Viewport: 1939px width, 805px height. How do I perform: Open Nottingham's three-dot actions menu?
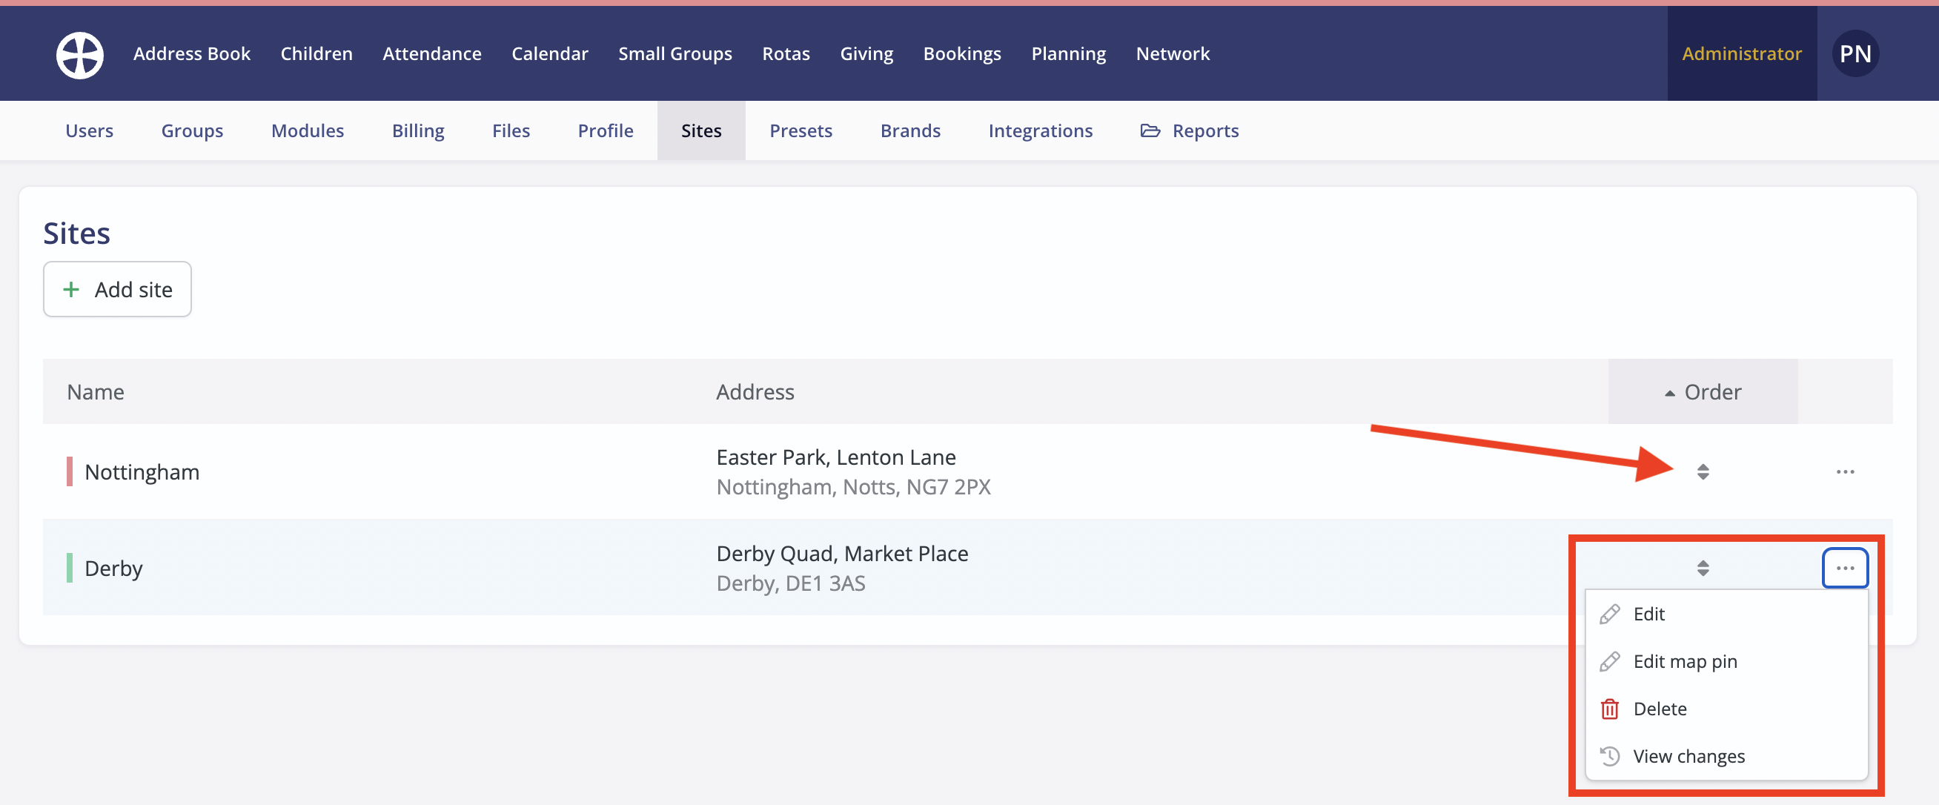tap(1844, 472)
